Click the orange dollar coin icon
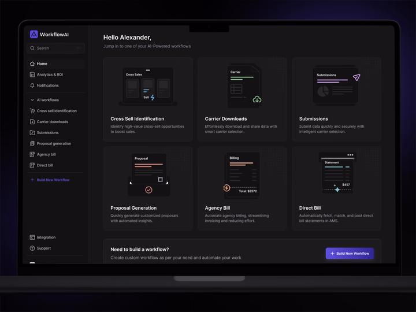Screen dimensions: 416x312 [x=226, y=188]
